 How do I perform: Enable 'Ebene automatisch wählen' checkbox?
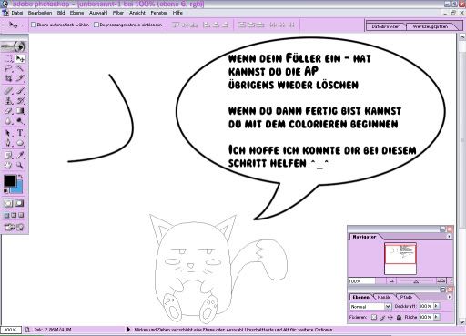[x=34, y=25]
